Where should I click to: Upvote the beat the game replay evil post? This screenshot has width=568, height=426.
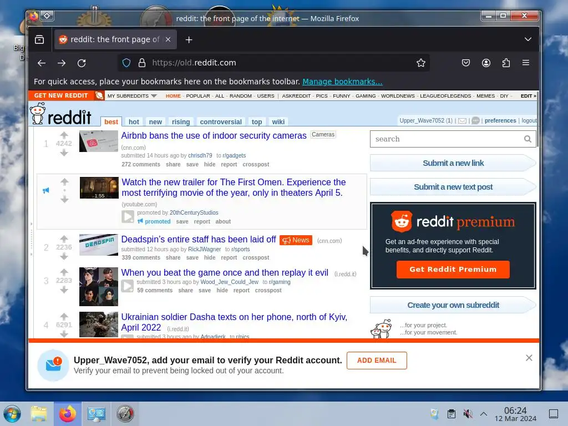[64, 272]
